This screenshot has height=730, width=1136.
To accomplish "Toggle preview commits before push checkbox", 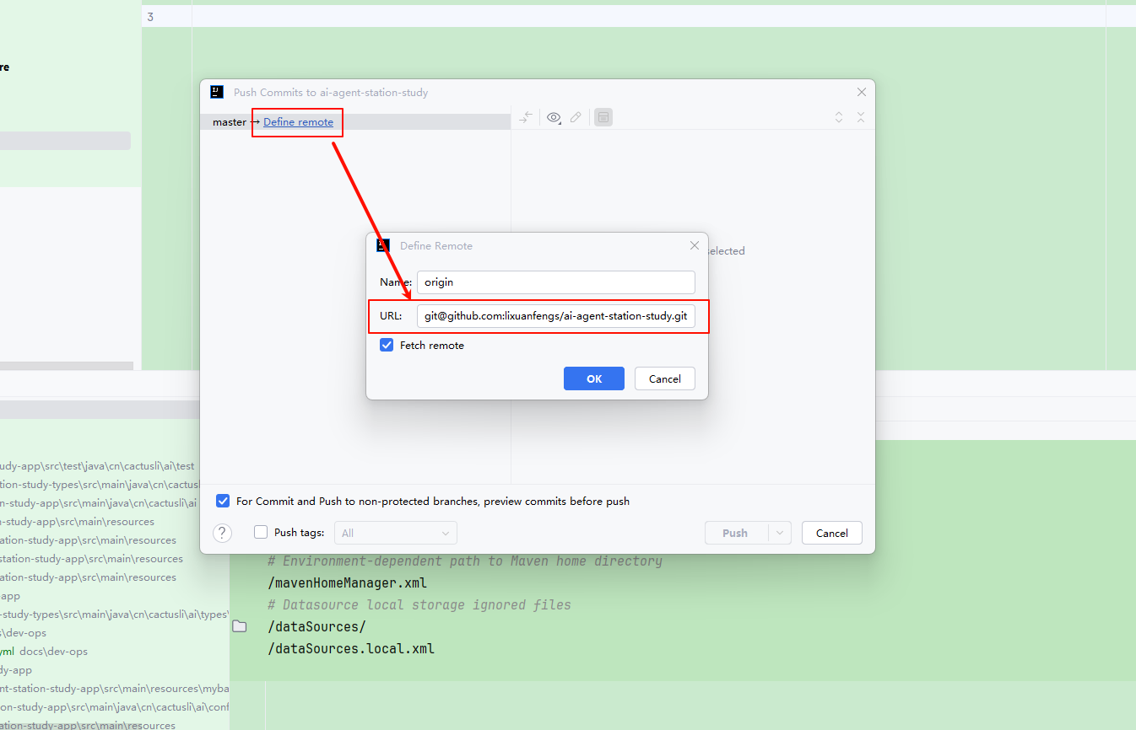I will pos(223,501).
